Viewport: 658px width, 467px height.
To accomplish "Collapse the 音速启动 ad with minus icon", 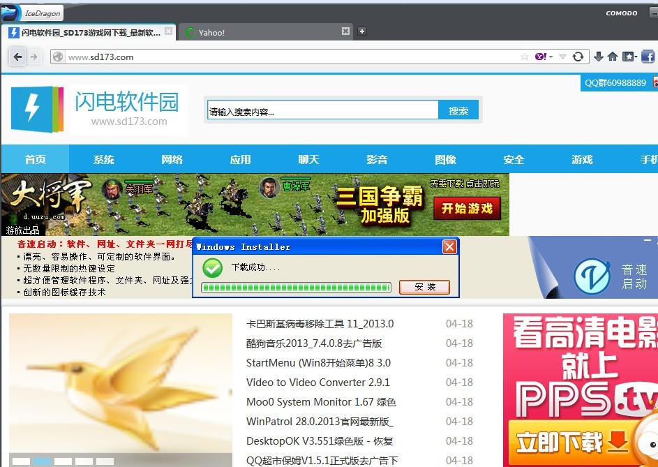I will pos(648,240).
